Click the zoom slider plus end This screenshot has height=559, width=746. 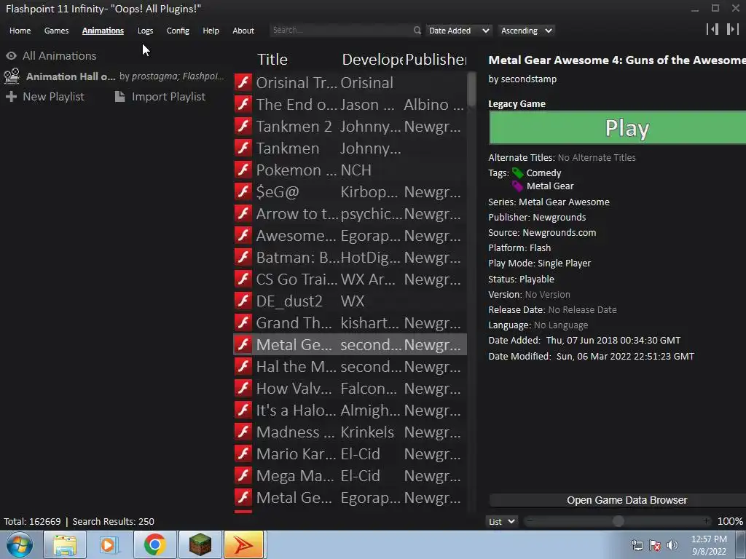click(707, 521)
